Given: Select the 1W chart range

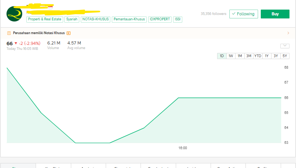Looking at the screenshot, I should point(231,56).
